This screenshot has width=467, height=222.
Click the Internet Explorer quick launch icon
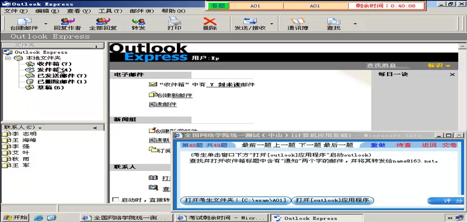click(x=38, y=218)
